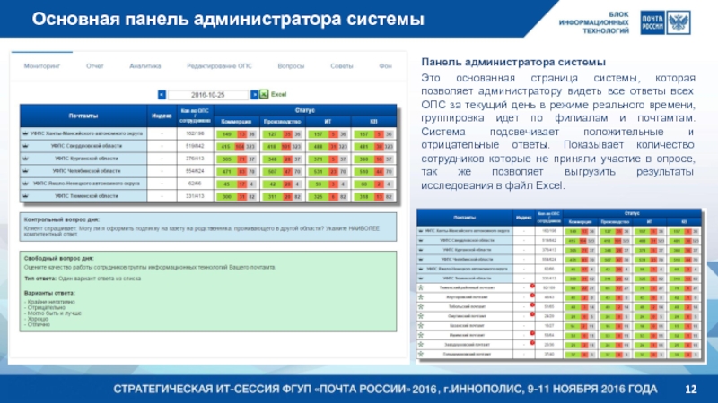Click the Контрольный вопрос дня heading
Image resolution: width=718 pixels, height=403 pixels.
(61, 219)
